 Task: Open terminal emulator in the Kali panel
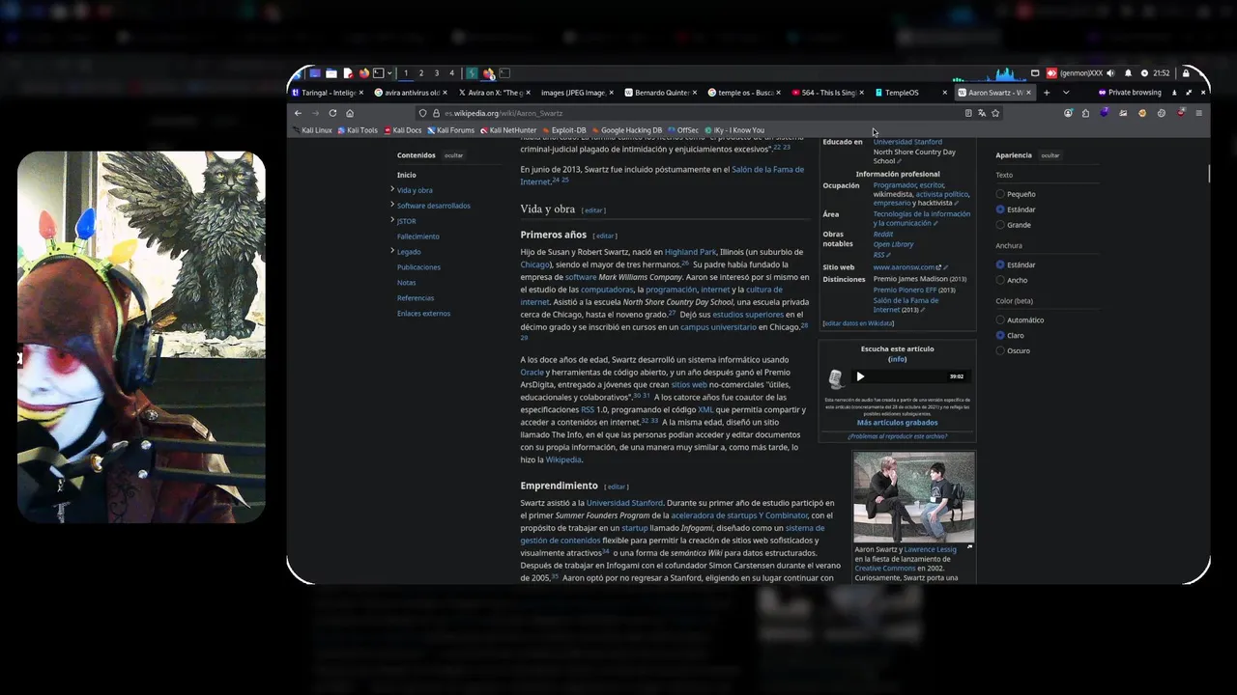378,73
